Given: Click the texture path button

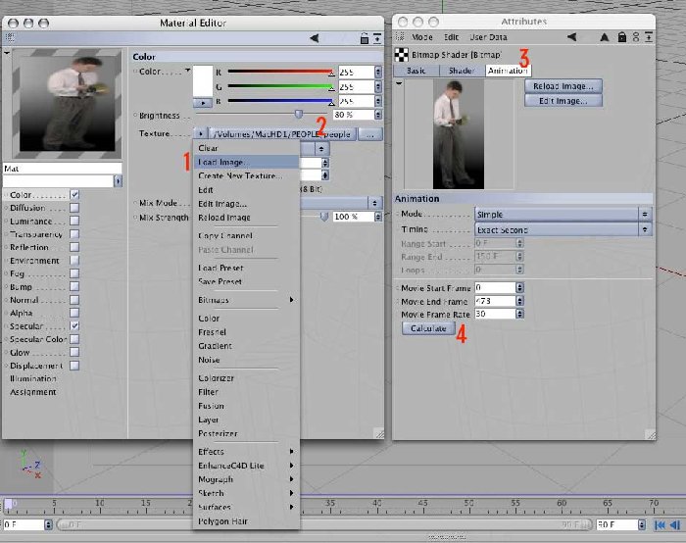Looking at the screenshot, I should click(282, 134).
